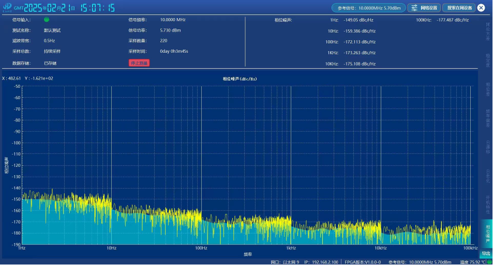Click the 参考信号 10.0000MHz 5.70dBm pill at top
The image size is (493, 265).
pos(369,8)
